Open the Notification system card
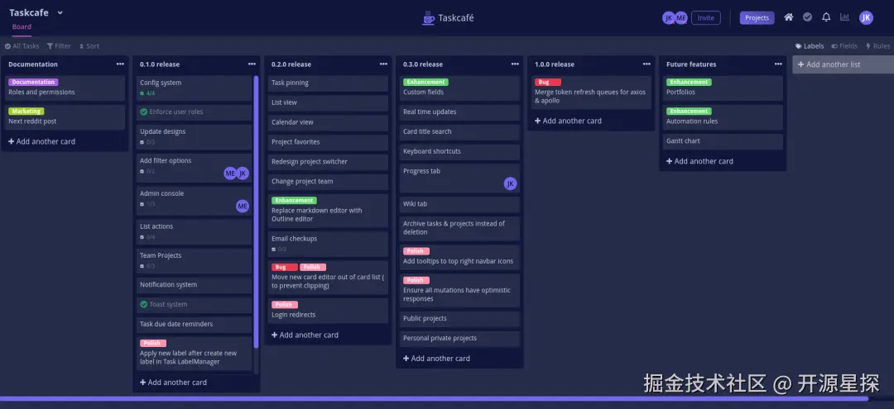Image resolution: width=894 pixels, height=409 pixels. tap(194, 285)
